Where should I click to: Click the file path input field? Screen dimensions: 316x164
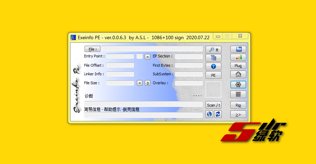click(x=152, y=49)
